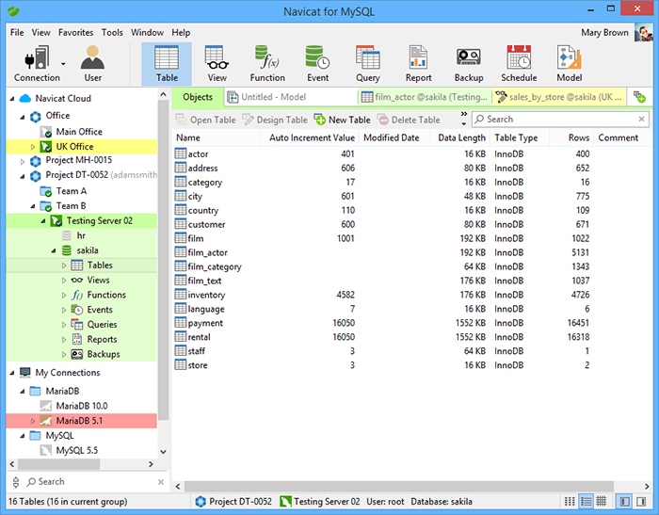Open the Query toolbar icon
Screen dimensions: 659x515
(x=368, y=64)
